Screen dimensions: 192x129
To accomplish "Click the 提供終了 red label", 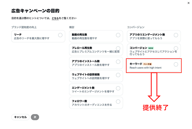I will 155,107.
